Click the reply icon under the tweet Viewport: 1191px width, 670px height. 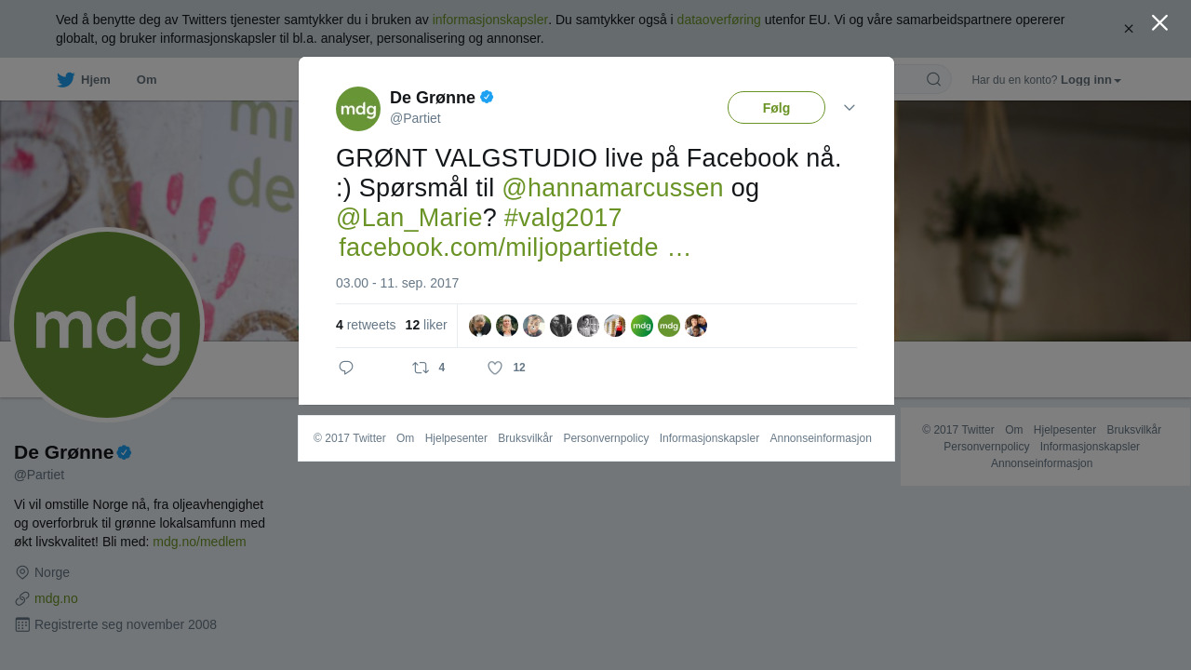coord(346,368)
